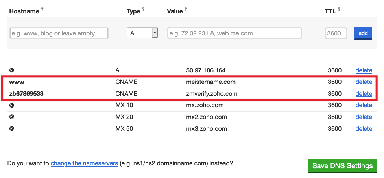Screen dimensions: 384x178
Task: Delete the MX 50 mx3.zoho.com record
Action: (x=364, y=129)
